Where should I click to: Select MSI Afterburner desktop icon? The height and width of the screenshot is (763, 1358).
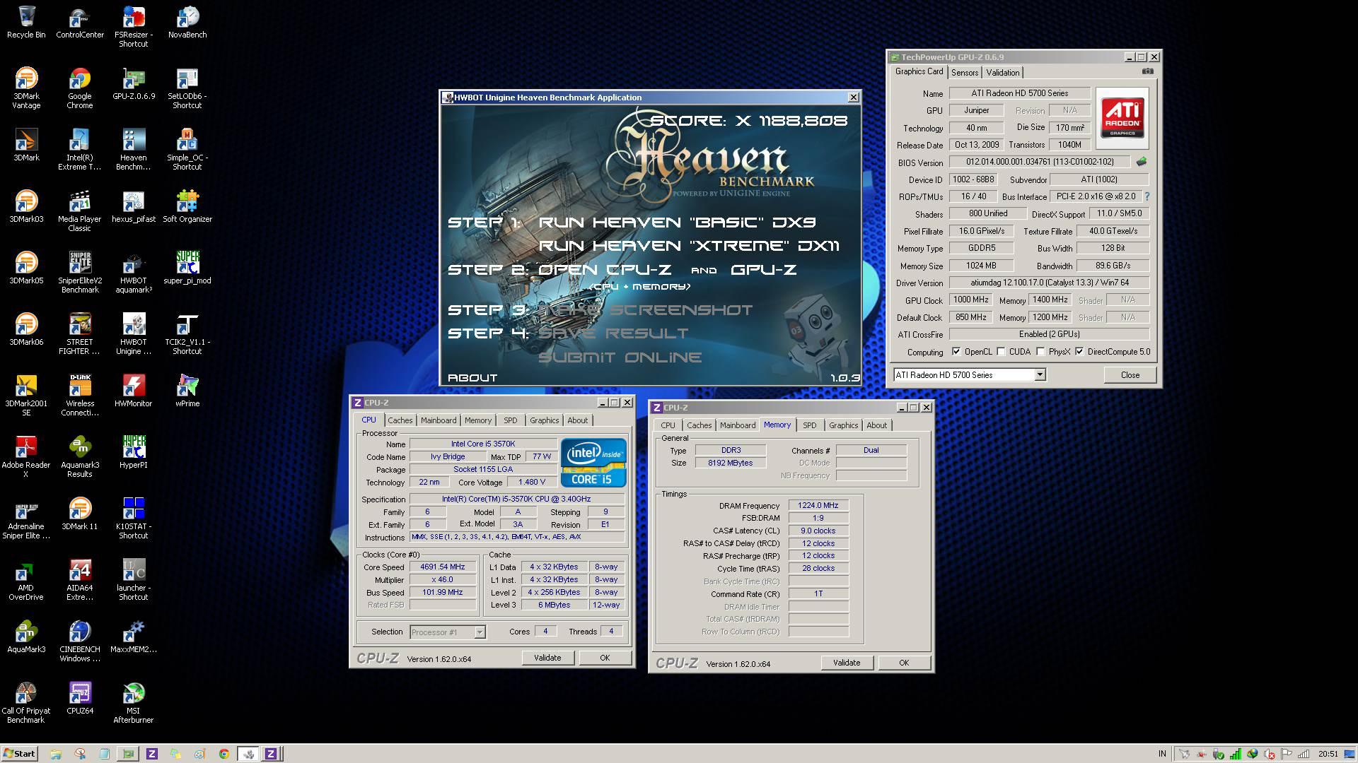[134, 703]
